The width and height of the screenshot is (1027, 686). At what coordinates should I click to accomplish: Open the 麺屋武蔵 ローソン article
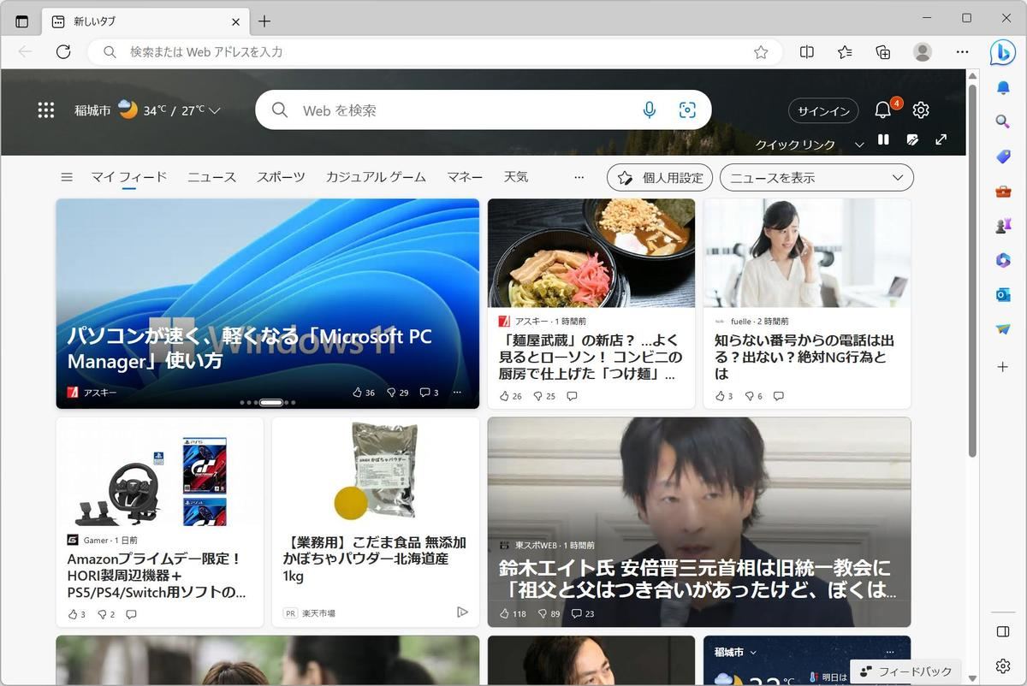pos(591,358)
